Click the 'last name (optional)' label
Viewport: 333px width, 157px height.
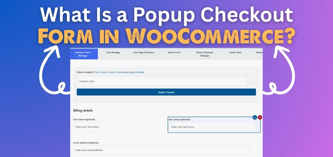coord(179,119)
